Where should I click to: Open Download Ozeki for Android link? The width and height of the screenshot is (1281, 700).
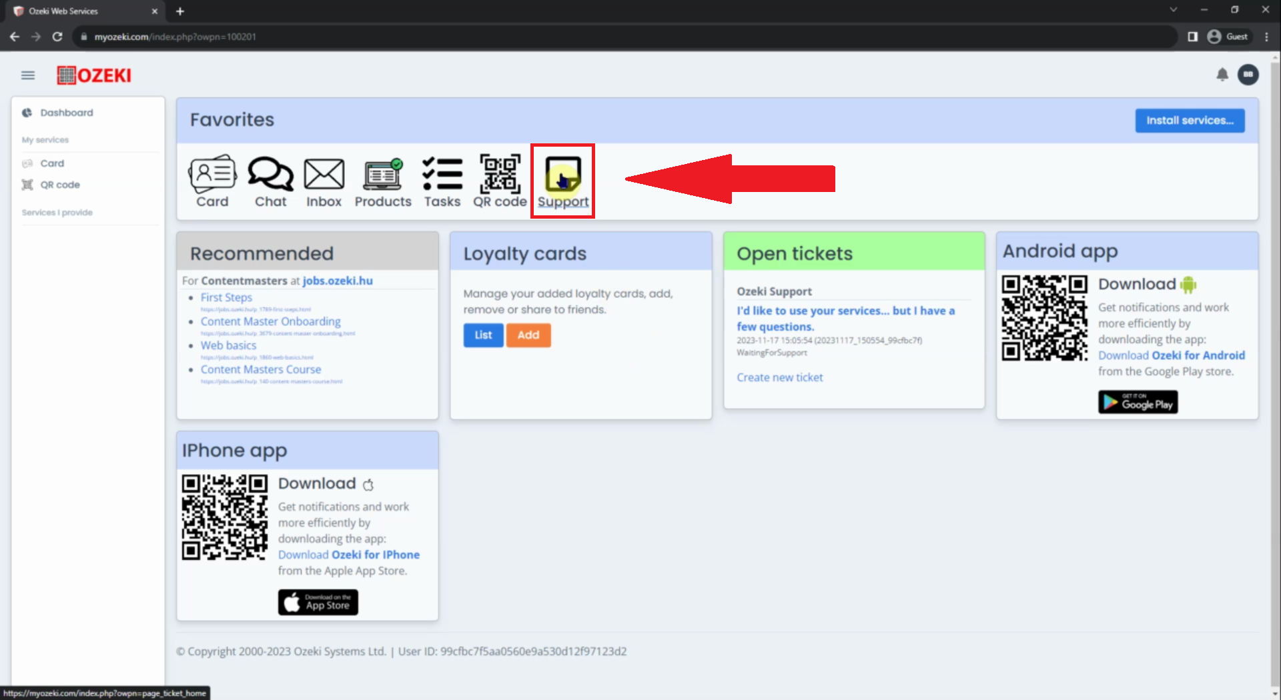[1172, 355]
